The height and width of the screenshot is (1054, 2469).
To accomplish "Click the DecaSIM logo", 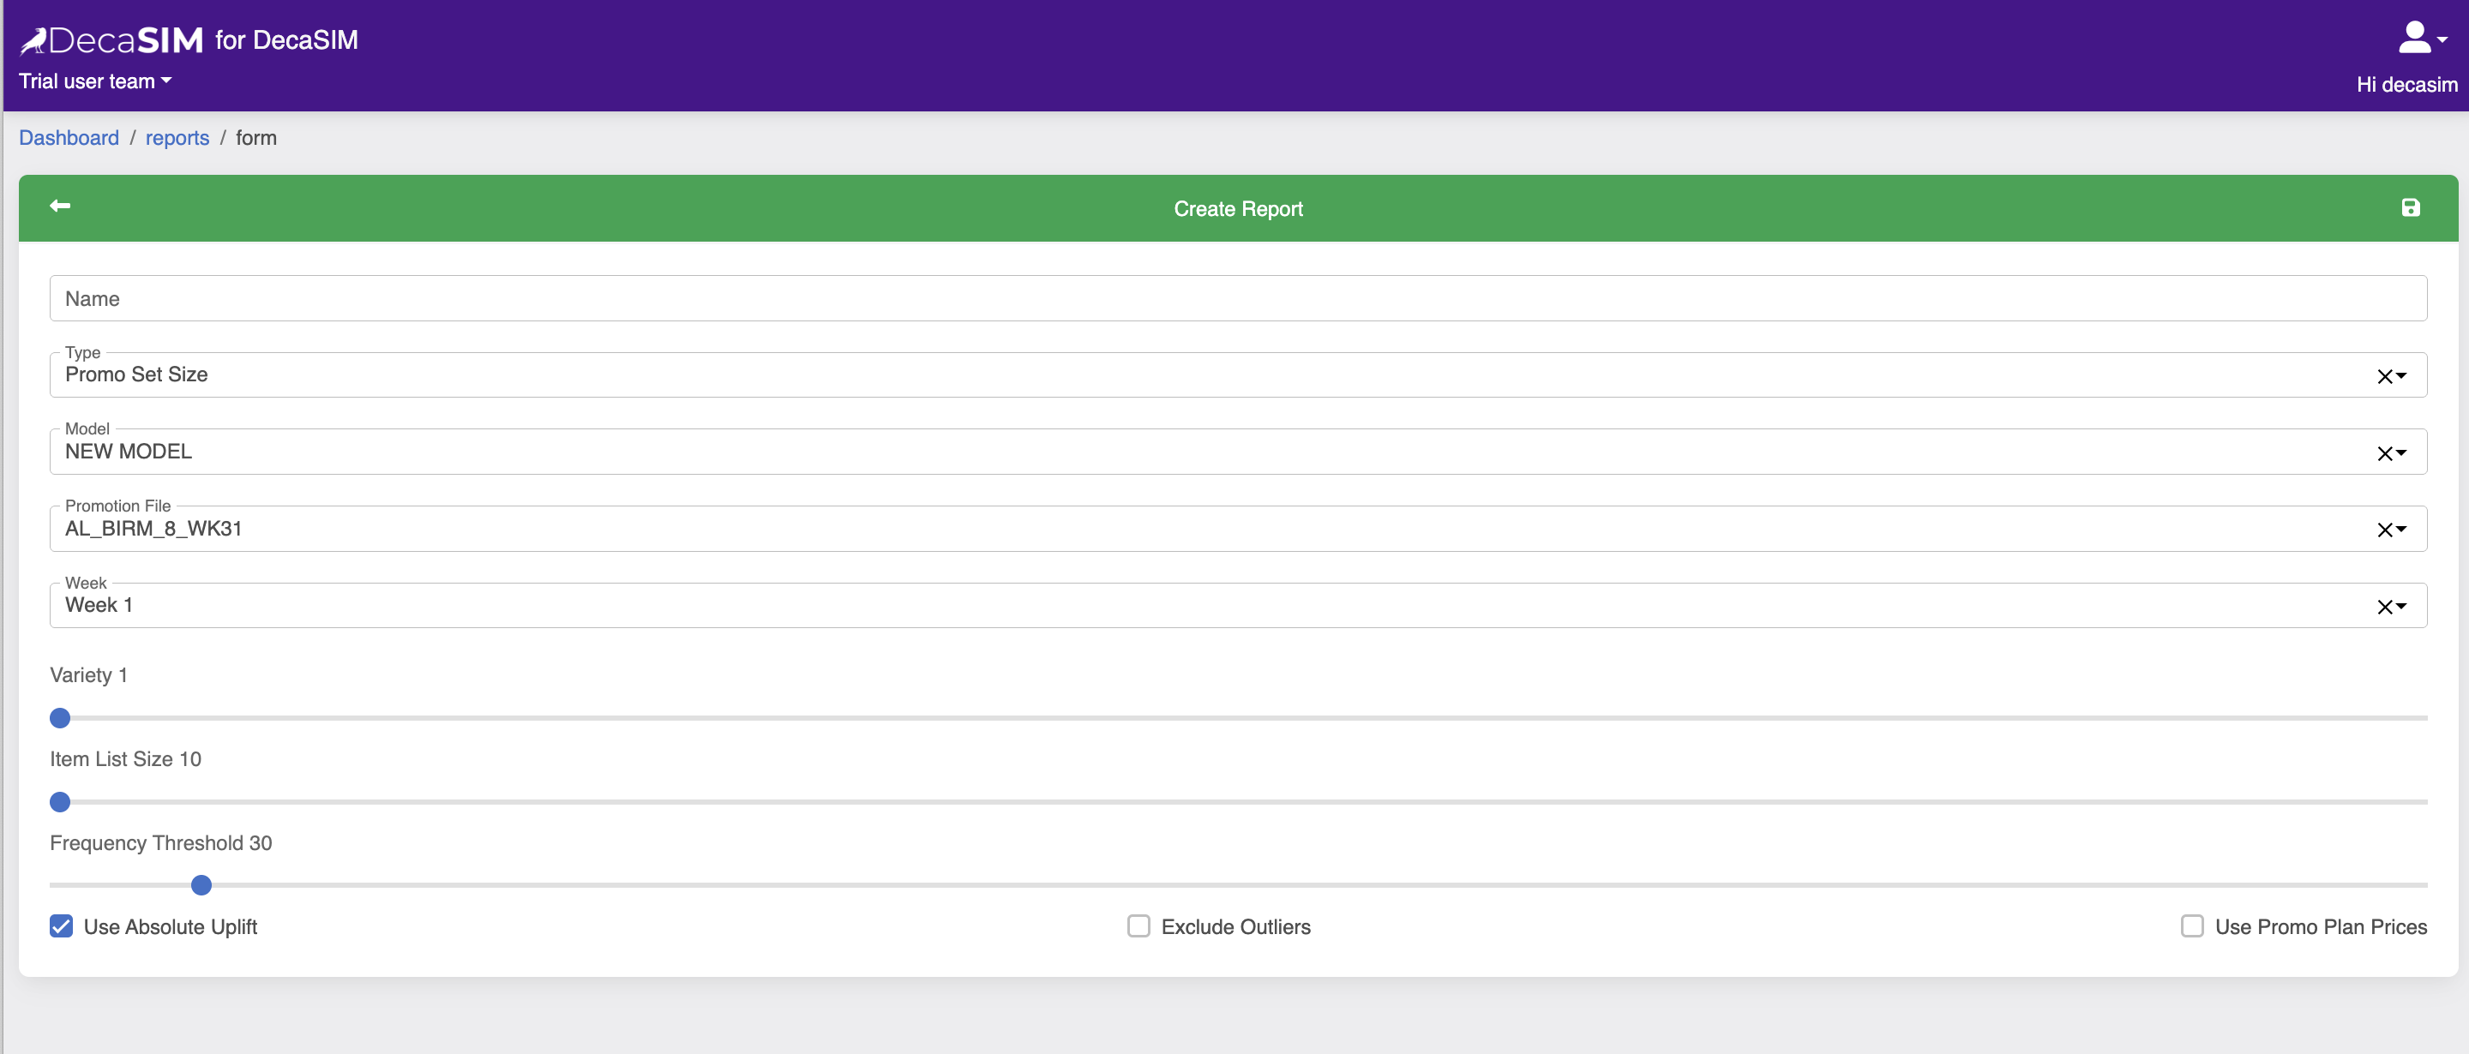I will tap(111, 40).
